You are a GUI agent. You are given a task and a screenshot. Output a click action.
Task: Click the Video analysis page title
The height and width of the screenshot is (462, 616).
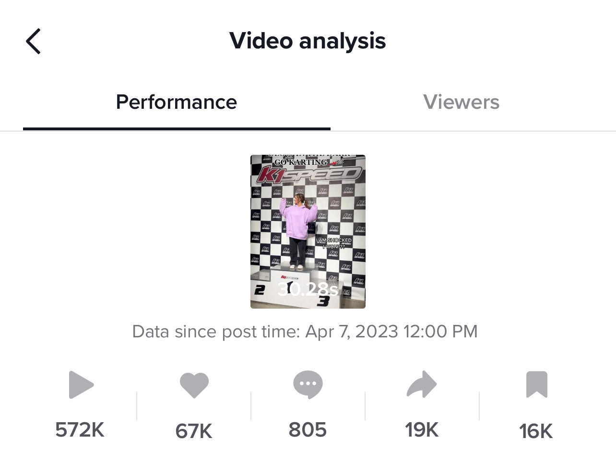pos(308,41)
